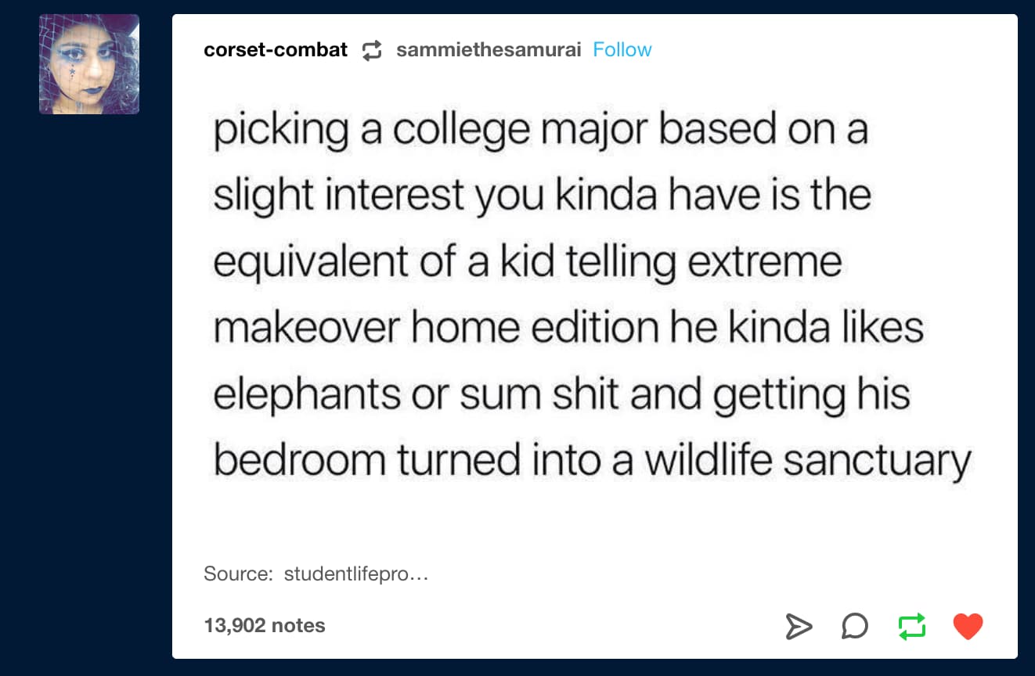This screenshot has width=1035, height=676.
Task: Click the reblog trail icon beside corset-combat
Action: coord(373,49)
